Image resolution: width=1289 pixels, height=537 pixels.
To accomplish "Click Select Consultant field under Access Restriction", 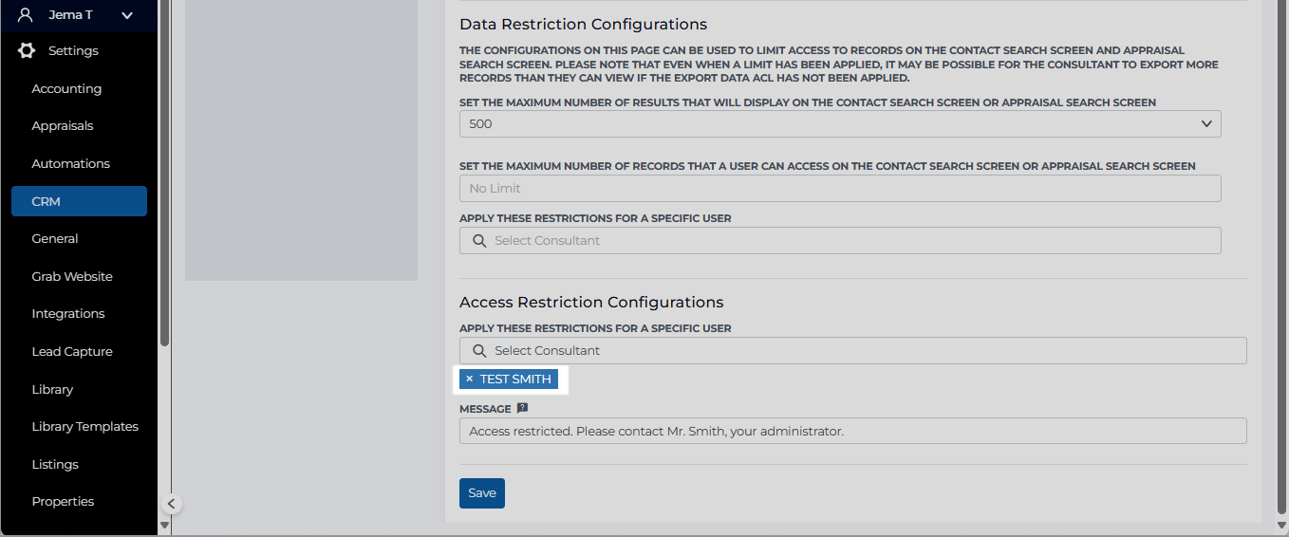I will [x=853, y=350].
